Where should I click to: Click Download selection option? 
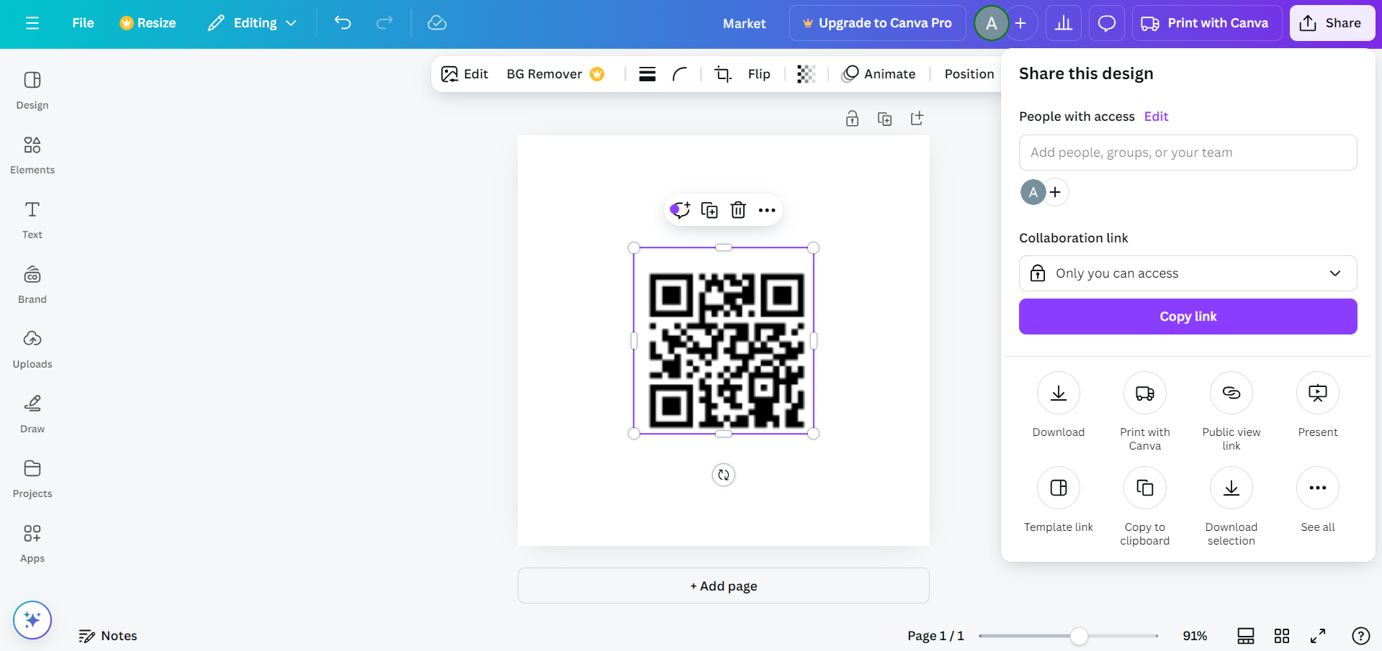click(x=1231, y=506)
